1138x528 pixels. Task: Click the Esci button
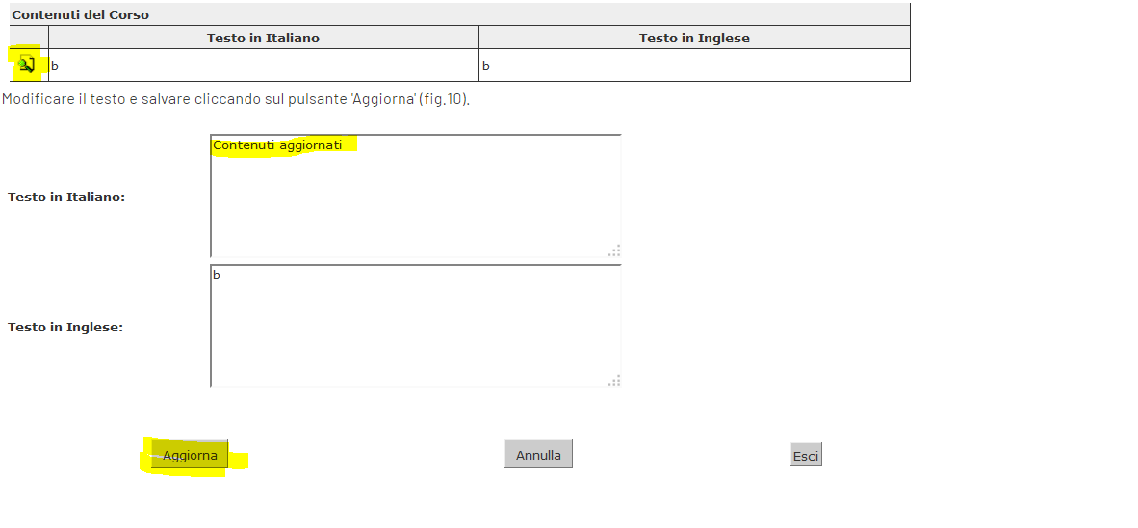(806, 456)
